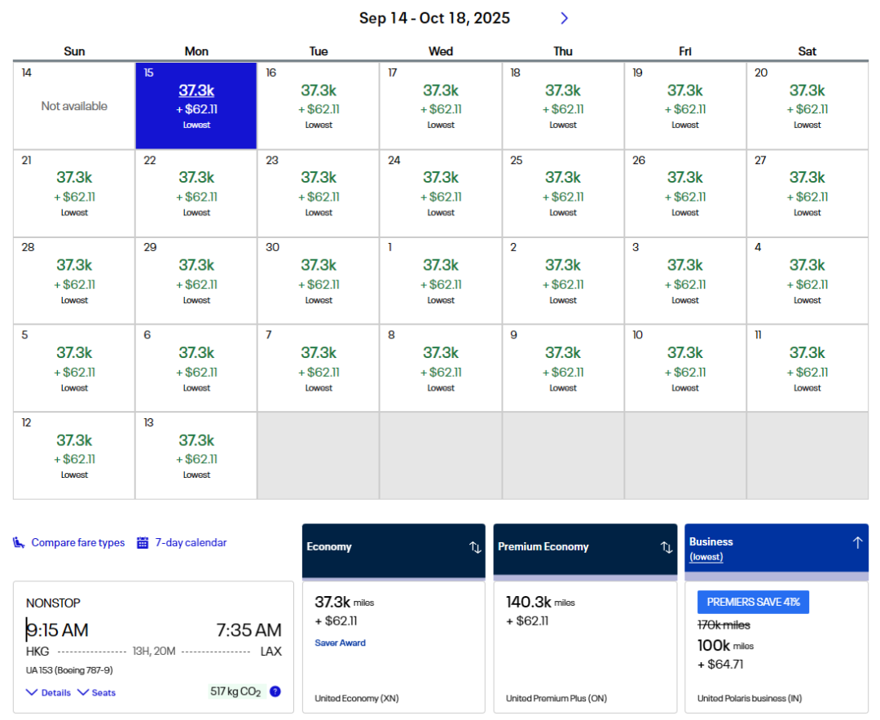
Task: Expand the Seats dropdown for UA 153
Action: tap(96, 692)
